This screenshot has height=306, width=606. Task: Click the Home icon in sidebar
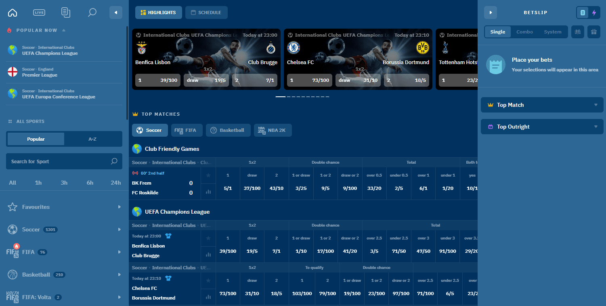click(x=13, y=12)
